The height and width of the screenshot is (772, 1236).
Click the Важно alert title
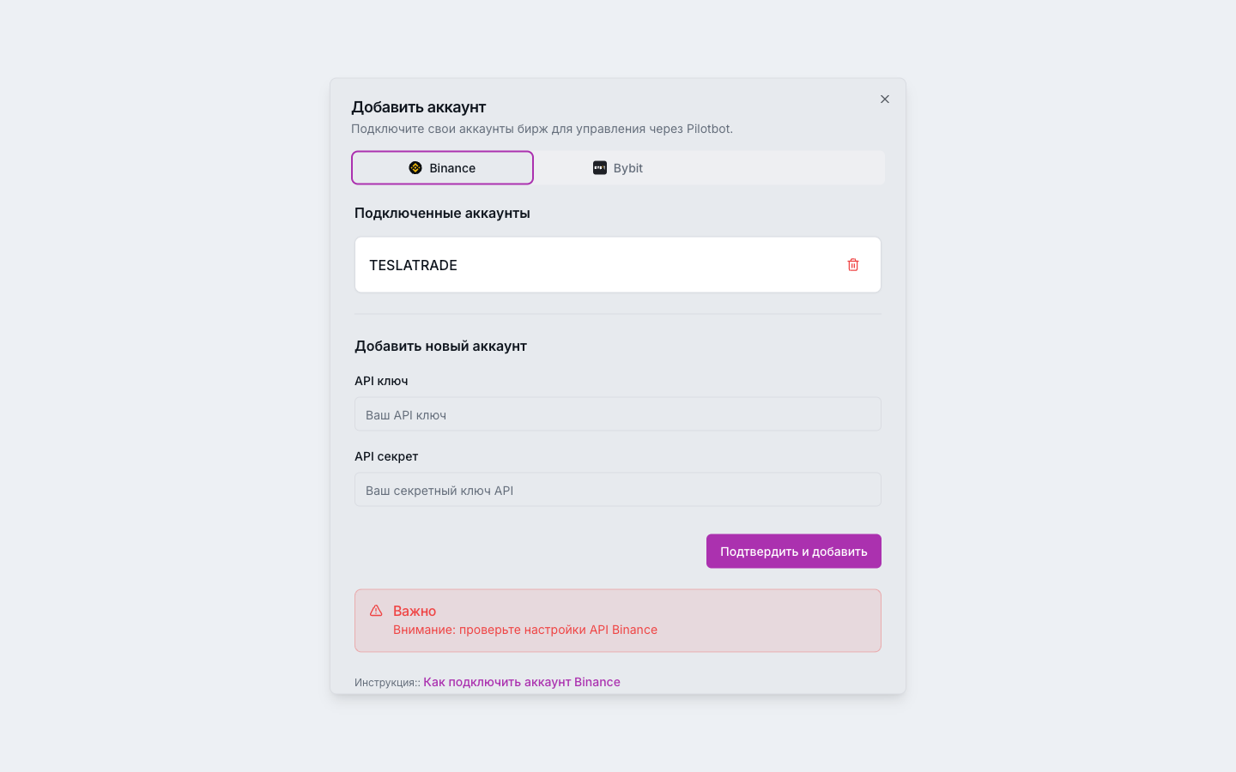(415, 611)
